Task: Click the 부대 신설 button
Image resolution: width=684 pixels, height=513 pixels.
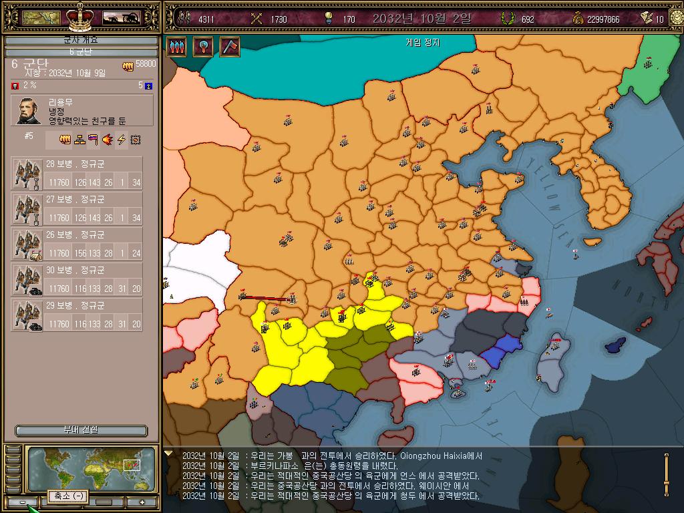Action: (81, 431)
